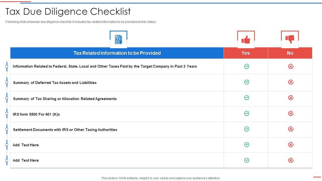Click green checkmark for Deferred Tax Assets row
The width and height of the screenshot is (322, 181).
point(247,82)
